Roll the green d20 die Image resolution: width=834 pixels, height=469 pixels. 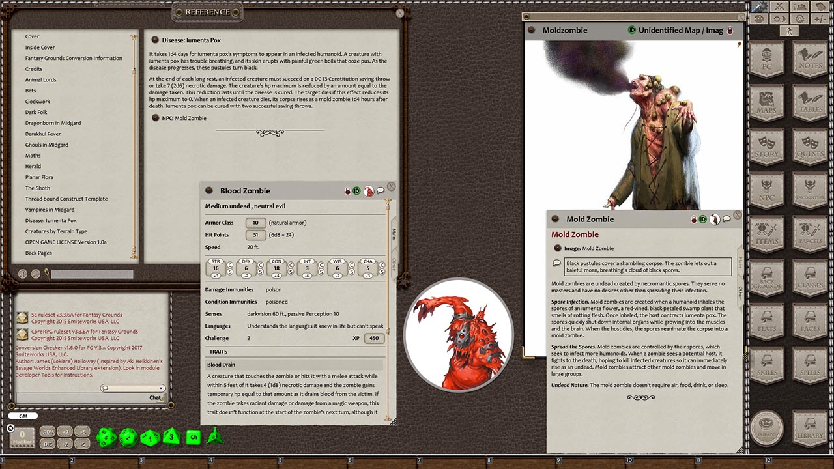pyautogui.click(x=107, y=438)
